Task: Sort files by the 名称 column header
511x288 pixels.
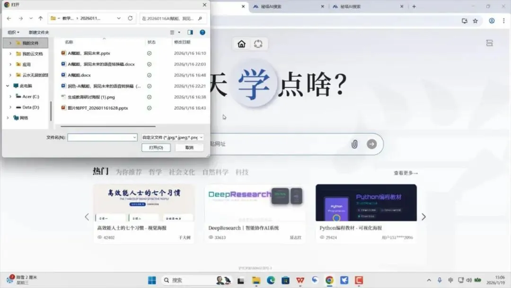Action: pos(69,42)
